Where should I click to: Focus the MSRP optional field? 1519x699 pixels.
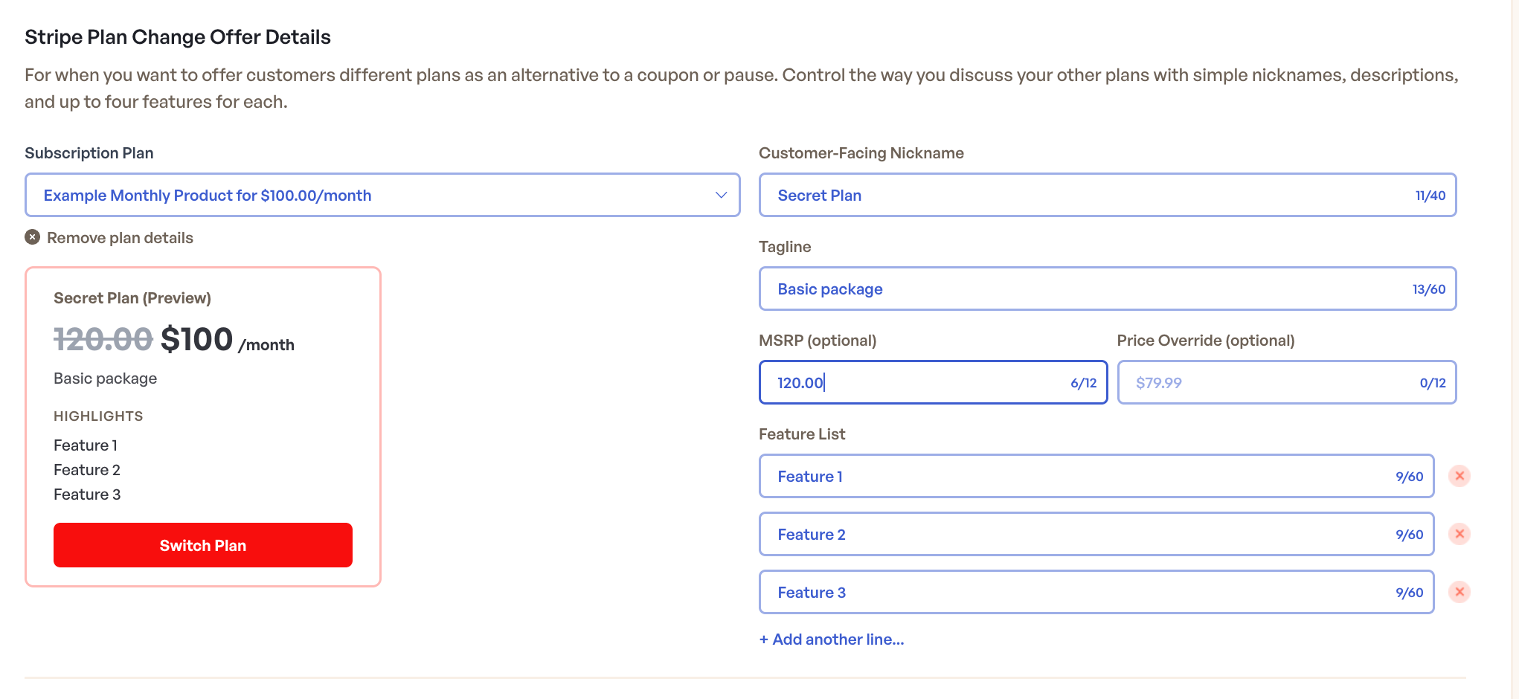(x=922, y=382)
